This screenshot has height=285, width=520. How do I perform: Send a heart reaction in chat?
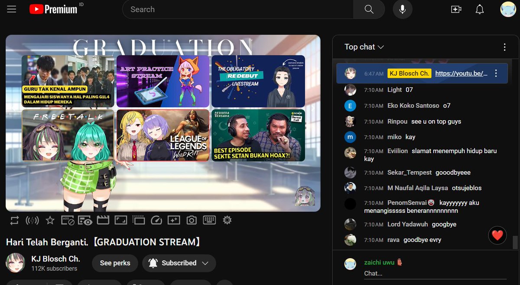tap(497, 235)
